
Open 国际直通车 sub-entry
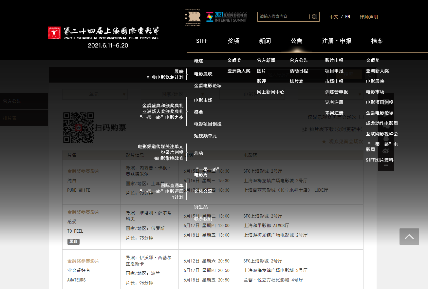172,185
